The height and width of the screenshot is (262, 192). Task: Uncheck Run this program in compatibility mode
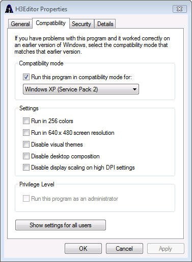(x=26, y=77)
